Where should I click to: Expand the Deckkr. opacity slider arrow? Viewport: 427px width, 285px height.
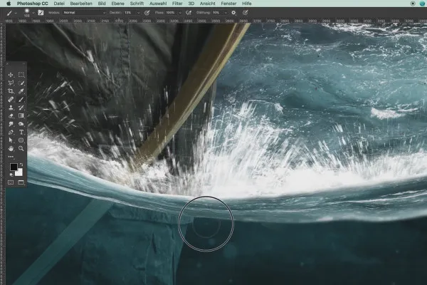click(x=138, y=13)
